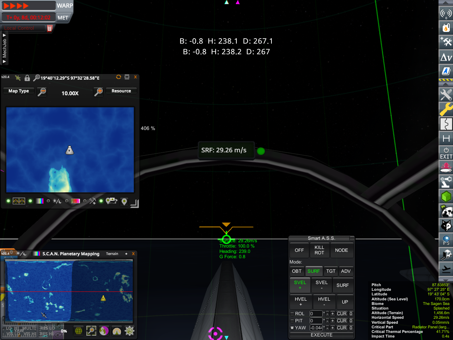Open the big map globe grid icon
Screen dimensions: 453x340
(79, 331)
